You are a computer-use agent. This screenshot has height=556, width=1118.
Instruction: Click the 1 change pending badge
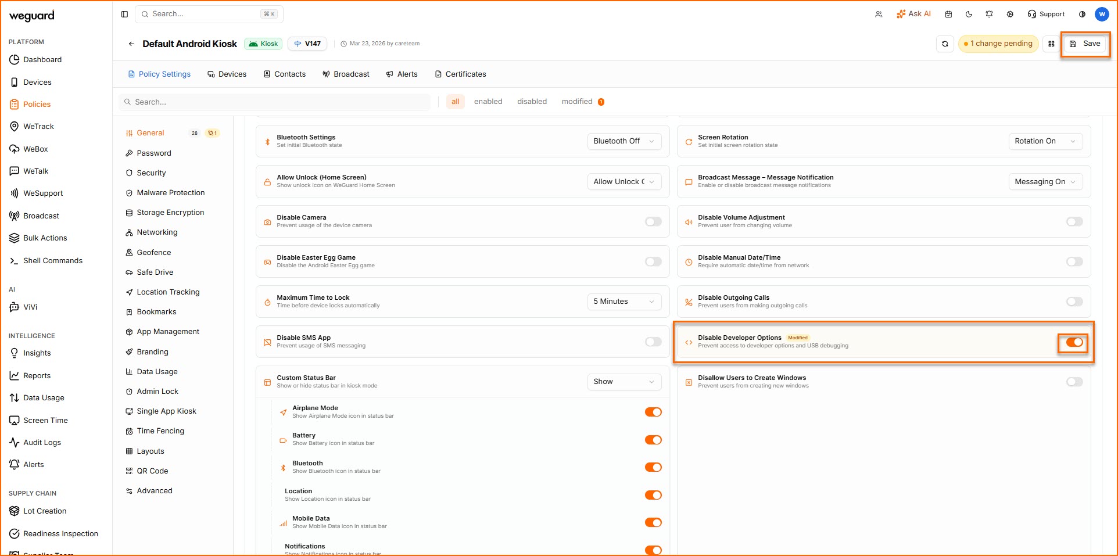pos(998,44)
